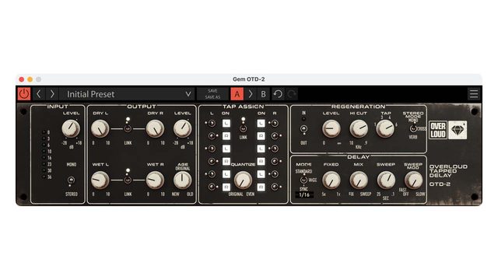
Task: Click the greyed redo arrow icon
Action: [x=292, y=94]
